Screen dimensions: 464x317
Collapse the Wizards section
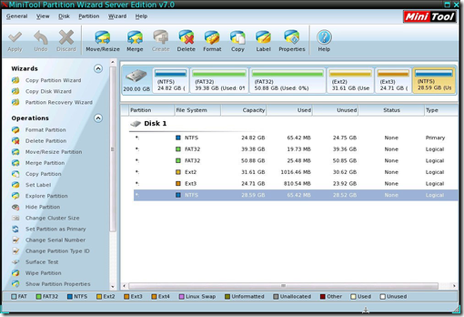point(98,68)
